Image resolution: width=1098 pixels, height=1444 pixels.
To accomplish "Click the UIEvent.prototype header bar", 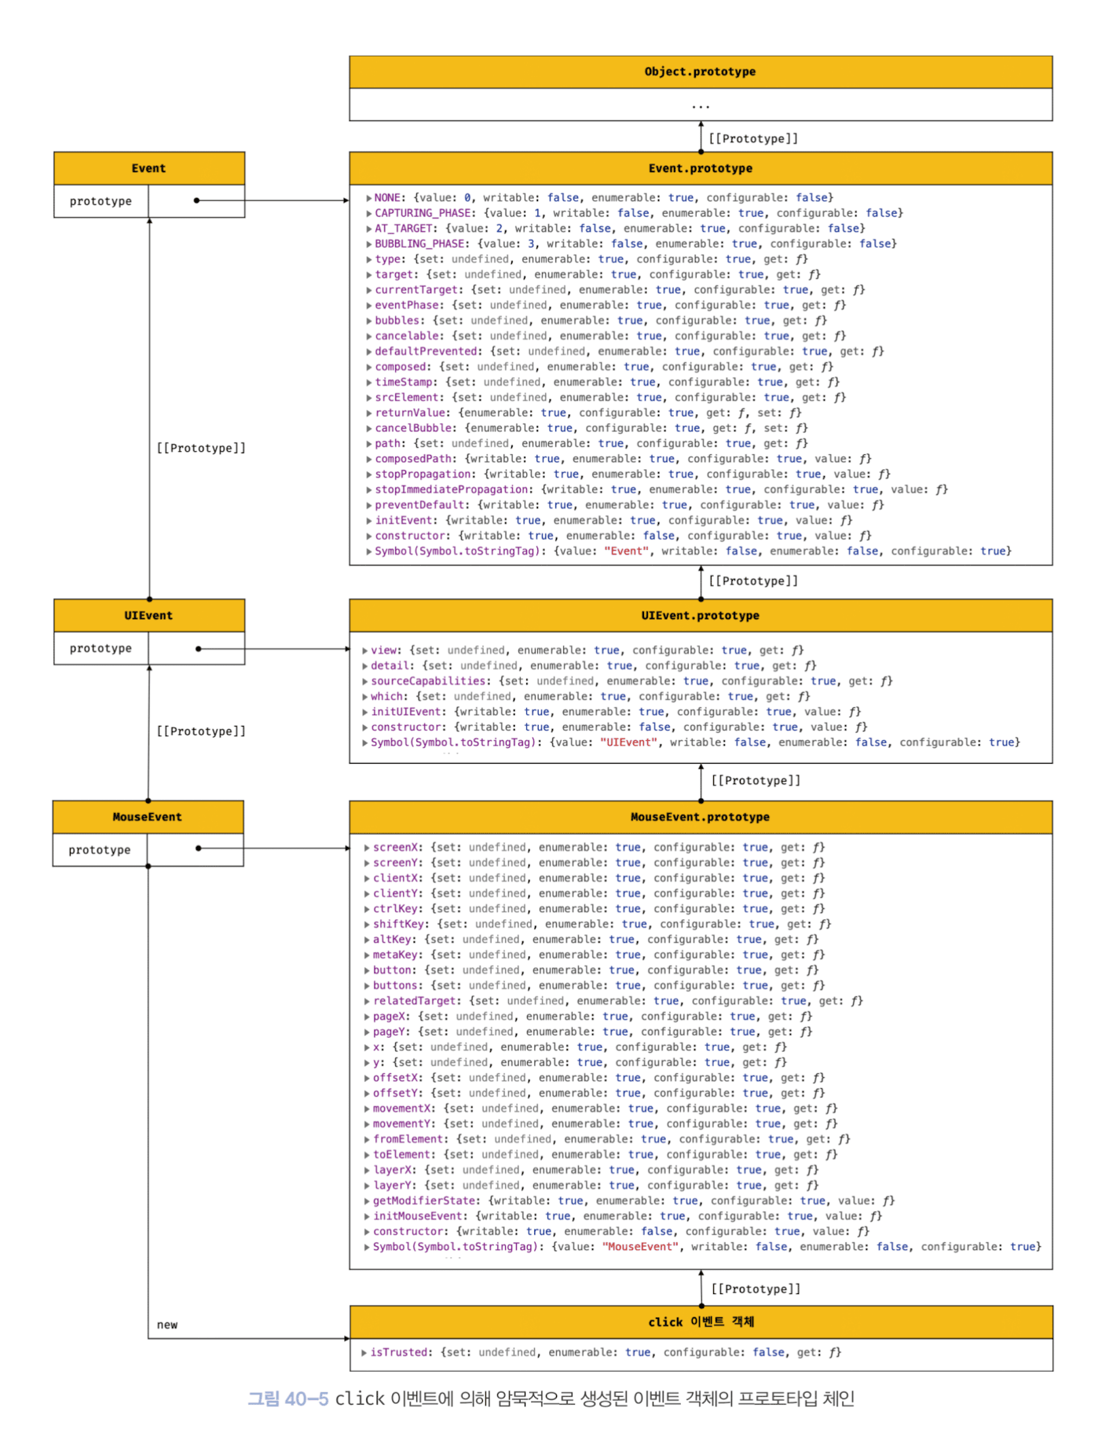I will click(x=700, y=615).
